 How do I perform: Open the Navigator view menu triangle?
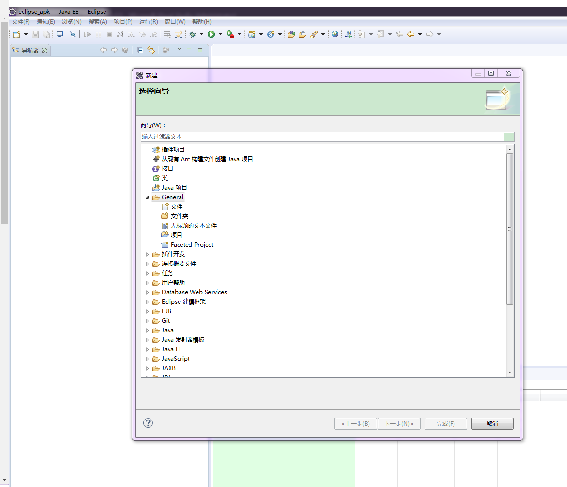(179, 49)
